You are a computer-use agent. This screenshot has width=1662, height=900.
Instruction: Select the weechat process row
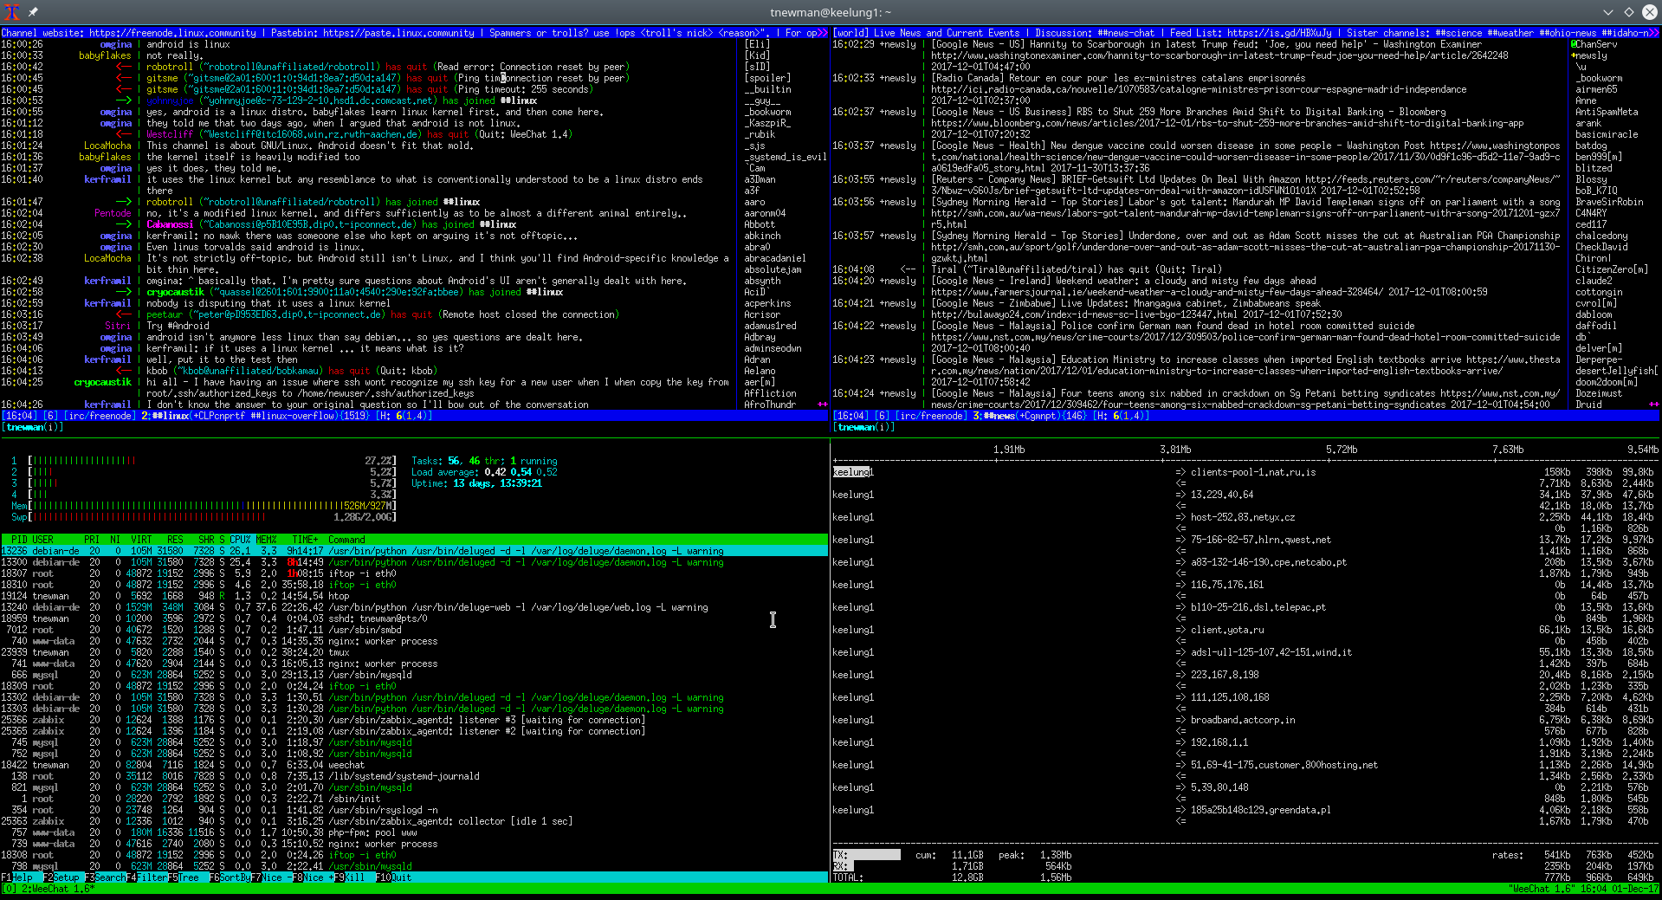(414, 765)
